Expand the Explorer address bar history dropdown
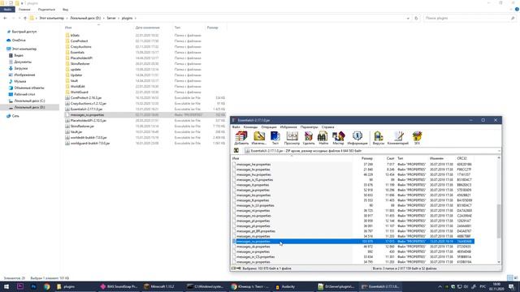The width and height of the screenshot is (520, 292). pos(408,18)
